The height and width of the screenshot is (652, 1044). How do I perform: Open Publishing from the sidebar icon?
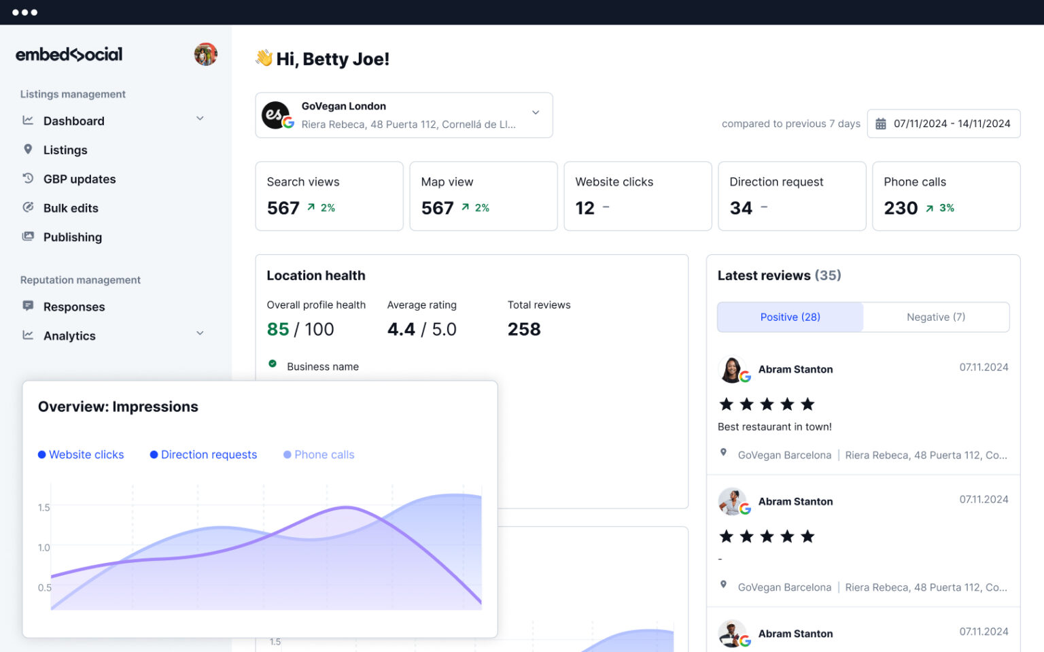point(28,237)
